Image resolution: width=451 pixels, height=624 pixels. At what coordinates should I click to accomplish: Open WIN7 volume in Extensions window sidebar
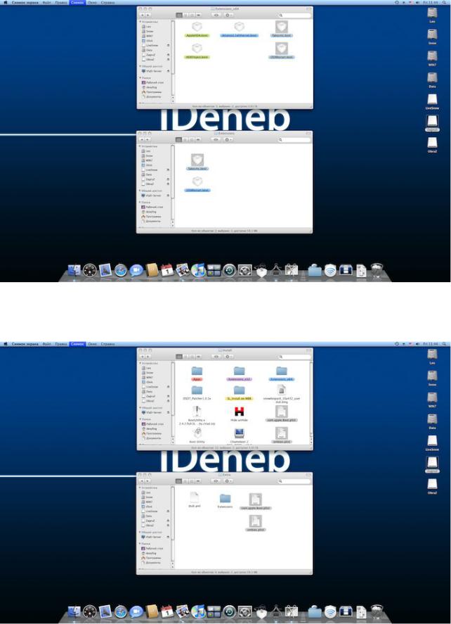[148, 160]
